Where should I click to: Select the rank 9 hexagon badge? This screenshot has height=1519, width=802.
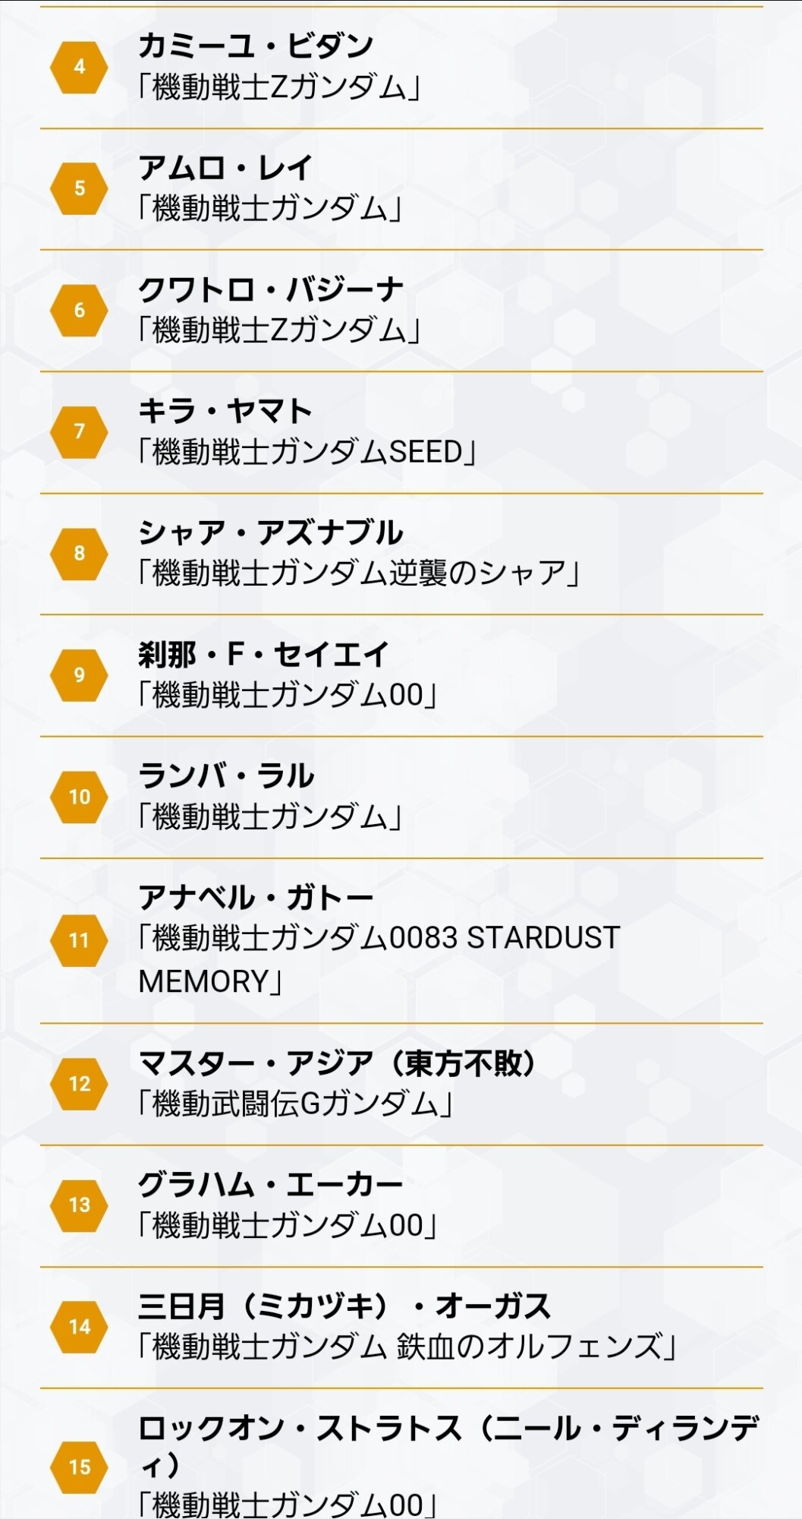[x=79, y=674]
